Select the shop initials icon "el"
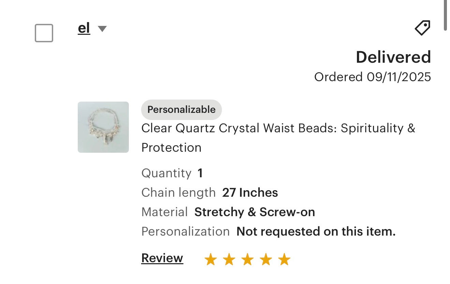 [84, 28]
